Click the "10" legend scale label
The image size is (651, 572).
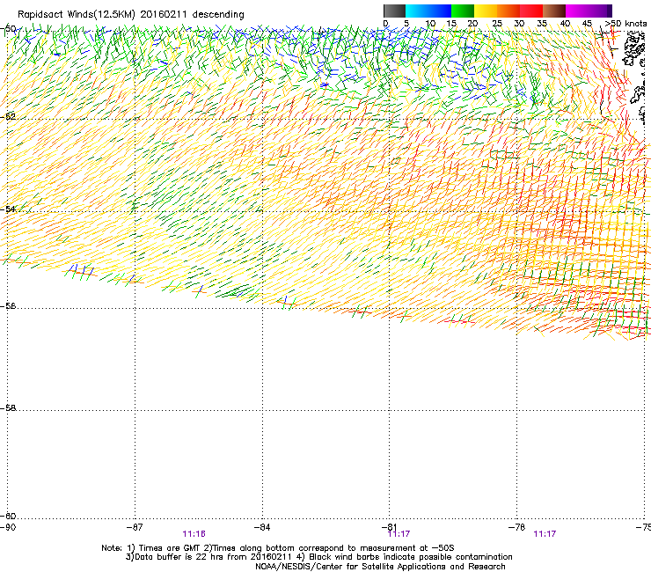[430, 24]
